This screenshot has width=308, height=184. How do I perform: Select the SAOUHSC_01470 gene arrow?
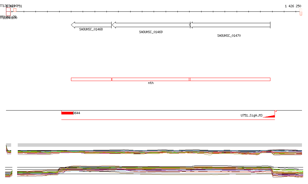tap(229, 25)
